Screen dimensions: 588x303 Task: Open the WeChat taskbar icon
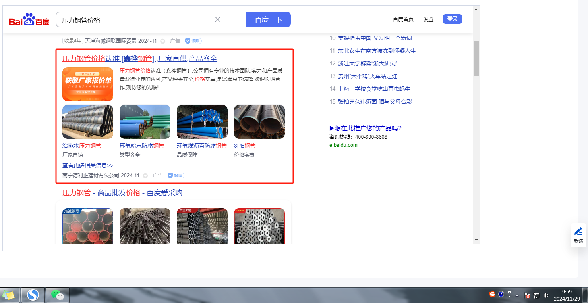pos(58,295)
